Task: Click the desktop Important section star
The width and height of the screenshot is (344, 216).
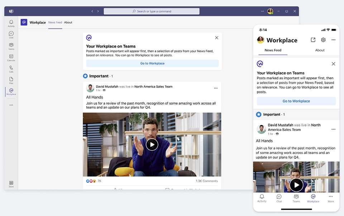Action: coord(85,76)
